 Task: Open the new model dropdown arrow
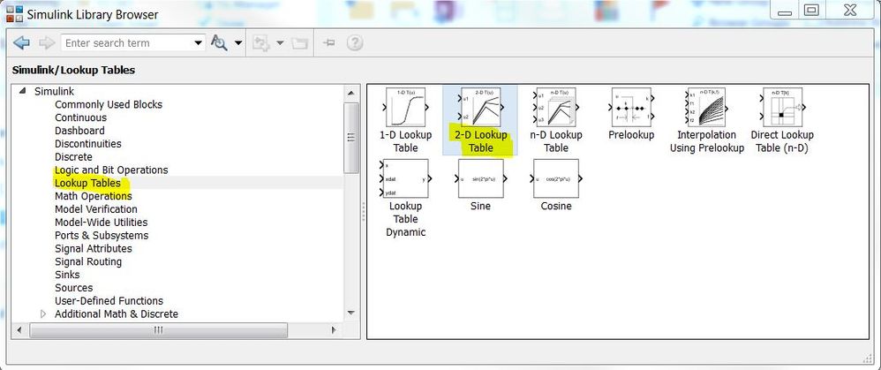click(x=280, y=42)
